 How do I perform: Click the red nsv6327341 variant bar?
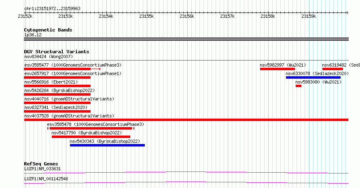tap(57, 111)
